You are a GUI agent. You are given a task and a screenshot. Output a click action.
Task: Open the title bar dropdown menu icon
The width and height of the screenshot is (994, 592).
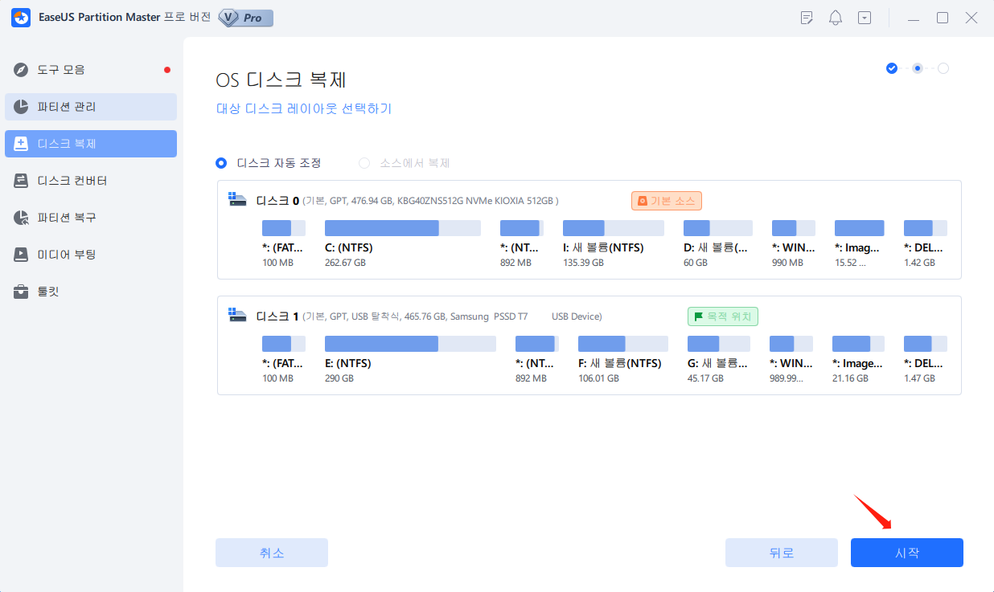click(865, 18)
